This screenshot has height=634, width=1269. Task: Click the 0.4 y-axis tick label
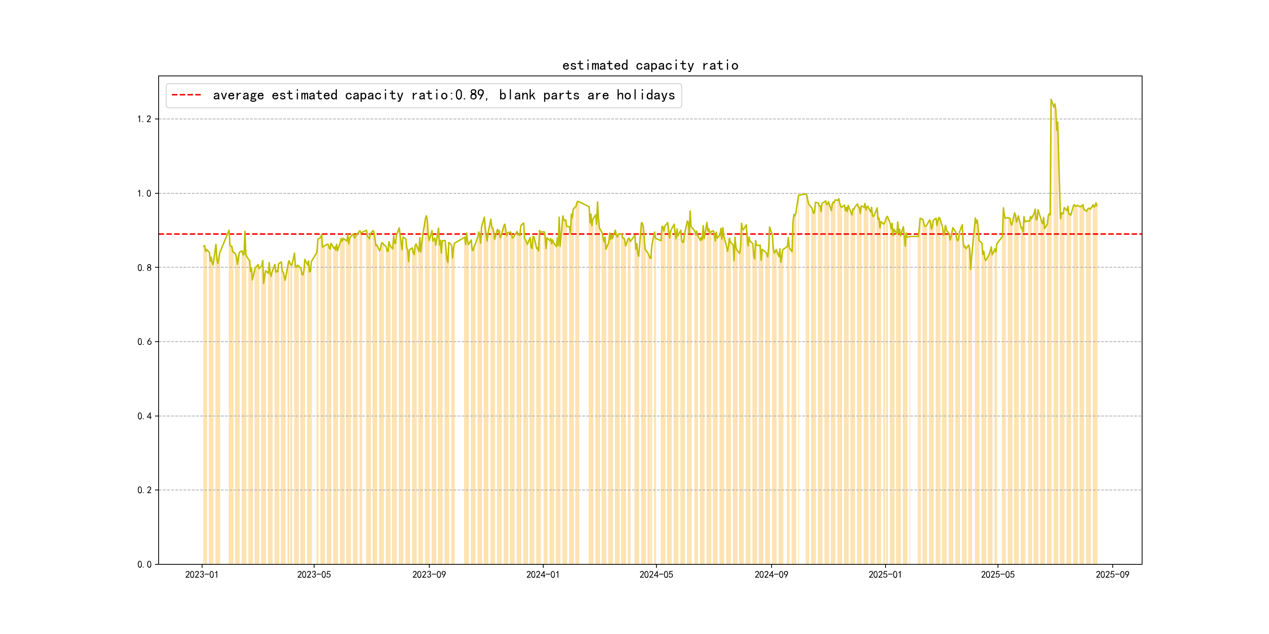click(144, 416)
